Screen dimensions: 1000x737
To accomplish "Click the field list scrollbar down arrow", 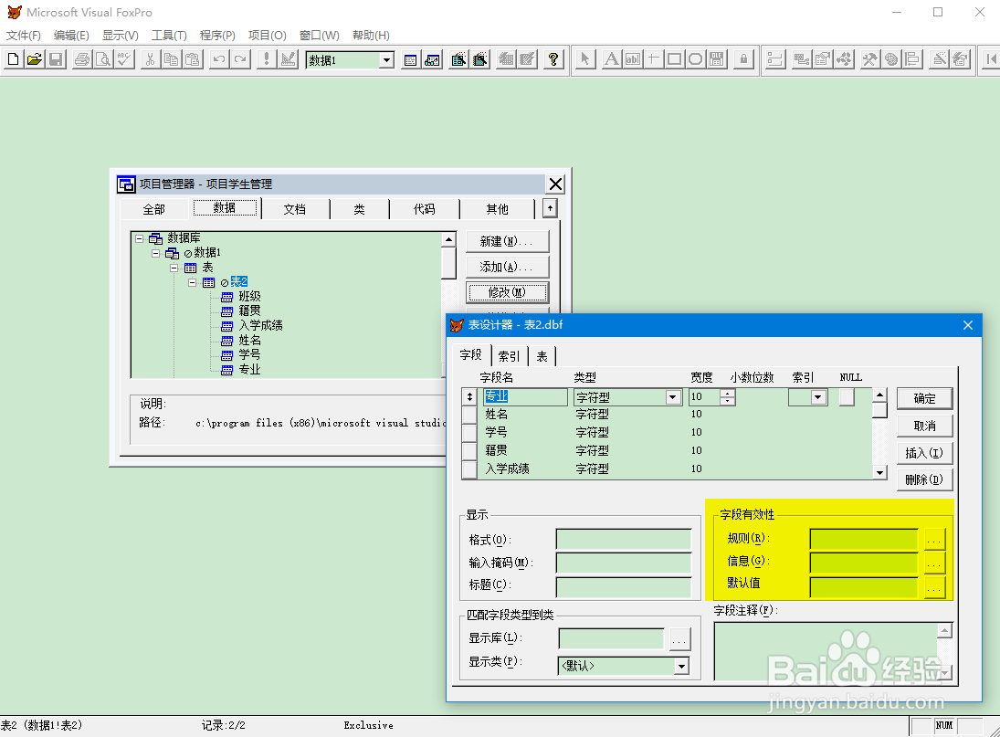I will pos(880,472).
